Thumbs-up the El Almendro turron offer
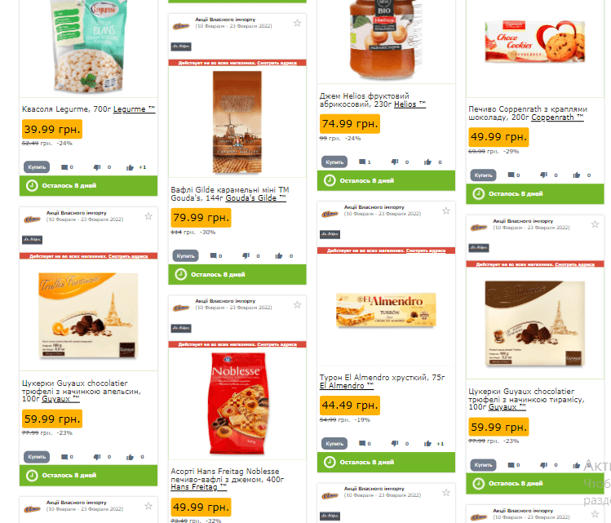Viewport: 611px width, 523px height. click(427, 444)
